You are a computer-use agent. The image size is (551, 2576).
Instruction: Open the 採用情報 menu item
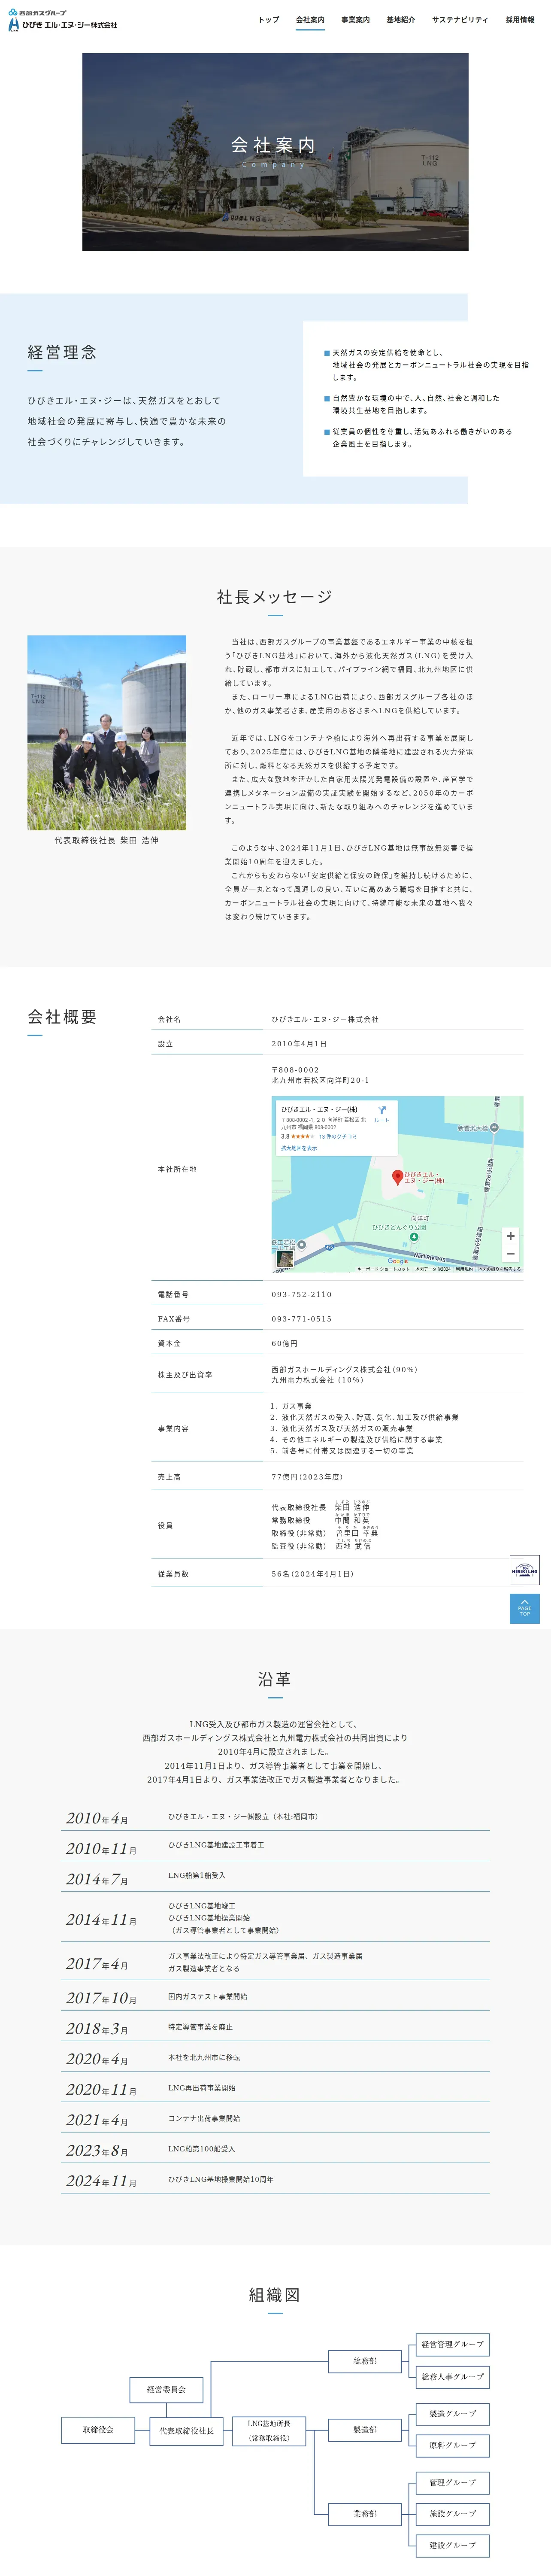pos(520,20)
